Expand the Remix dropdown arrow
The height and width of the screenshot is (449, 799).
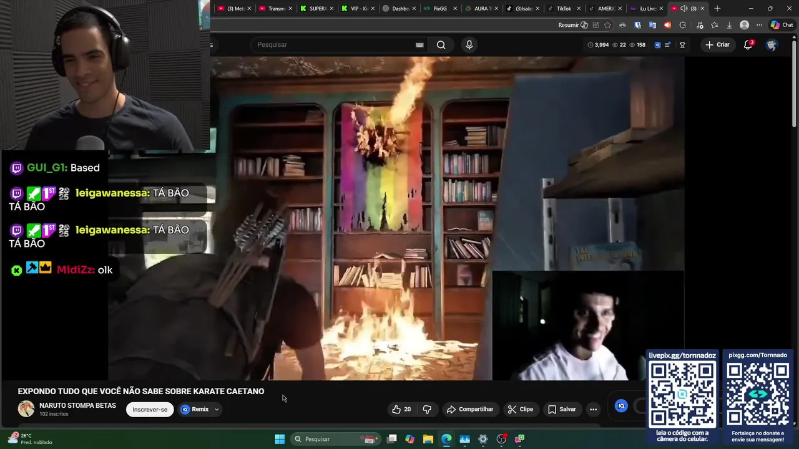pyautogui.click(x=217, y=409)
